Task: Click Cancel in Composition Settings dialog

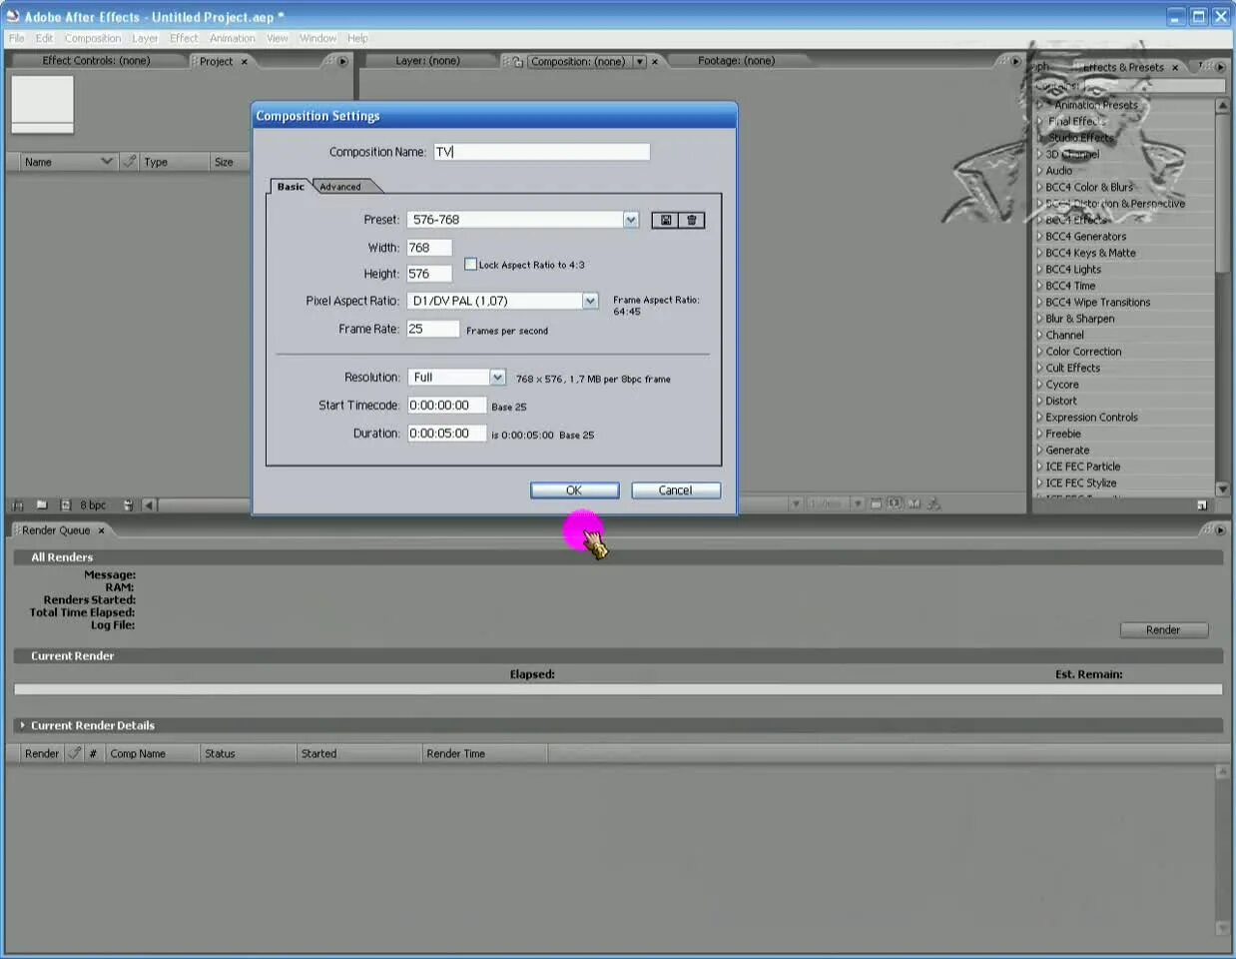Action: tap(675, 490)
